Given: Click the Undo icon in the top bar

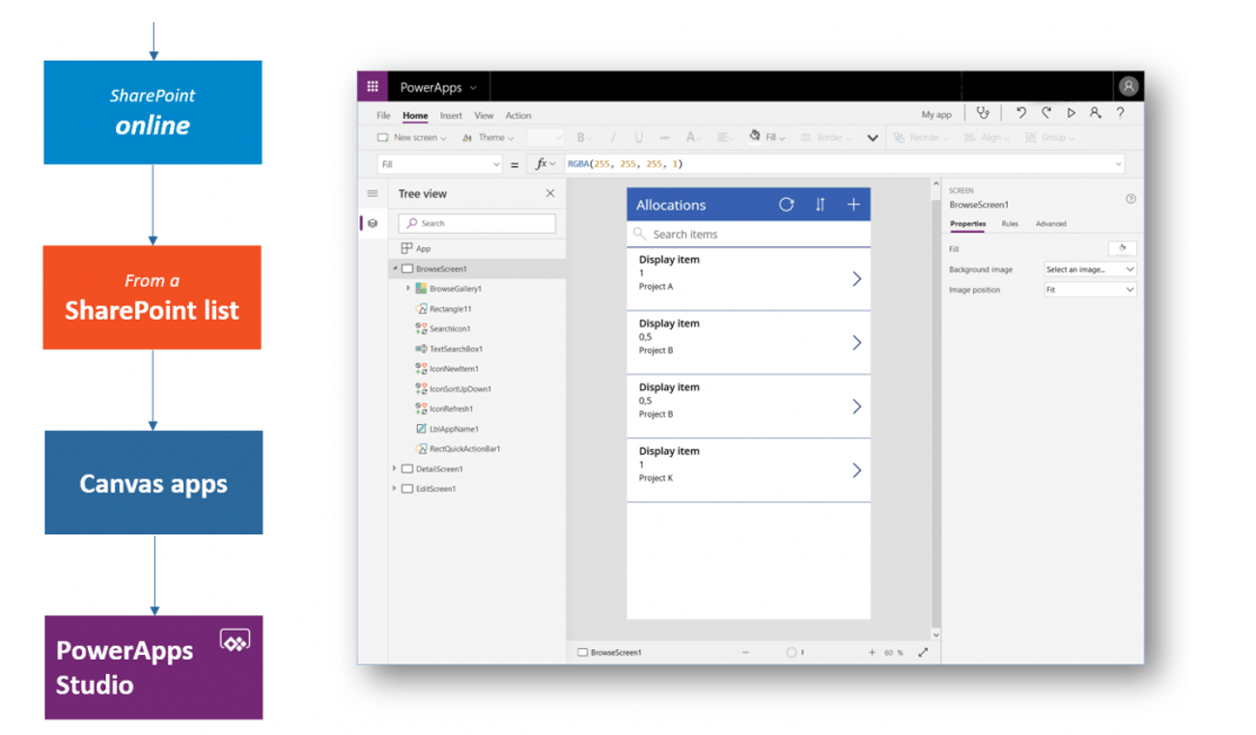Looking at the screenshot, I should pyautogui.click(x=1020, y=113).
